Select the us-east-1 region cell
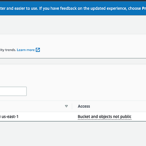This screenshot has height=146, width=146. [x=10, y=117]
